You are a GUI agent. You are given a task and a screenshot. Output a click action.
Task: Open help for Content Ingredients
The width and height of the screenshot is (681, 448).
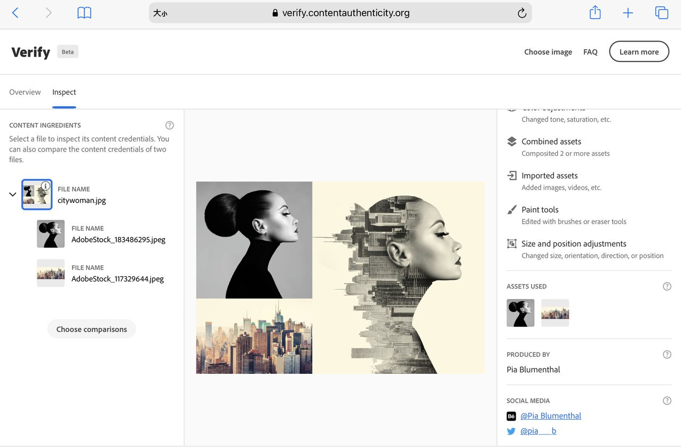click(170, 125)
